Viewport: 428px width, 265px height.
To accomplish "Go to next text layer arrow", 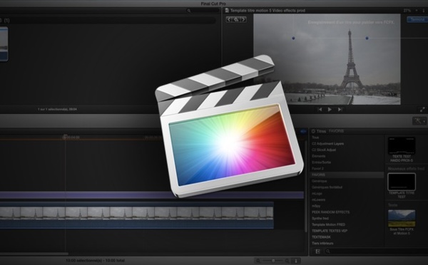I will tap(243, 19).
